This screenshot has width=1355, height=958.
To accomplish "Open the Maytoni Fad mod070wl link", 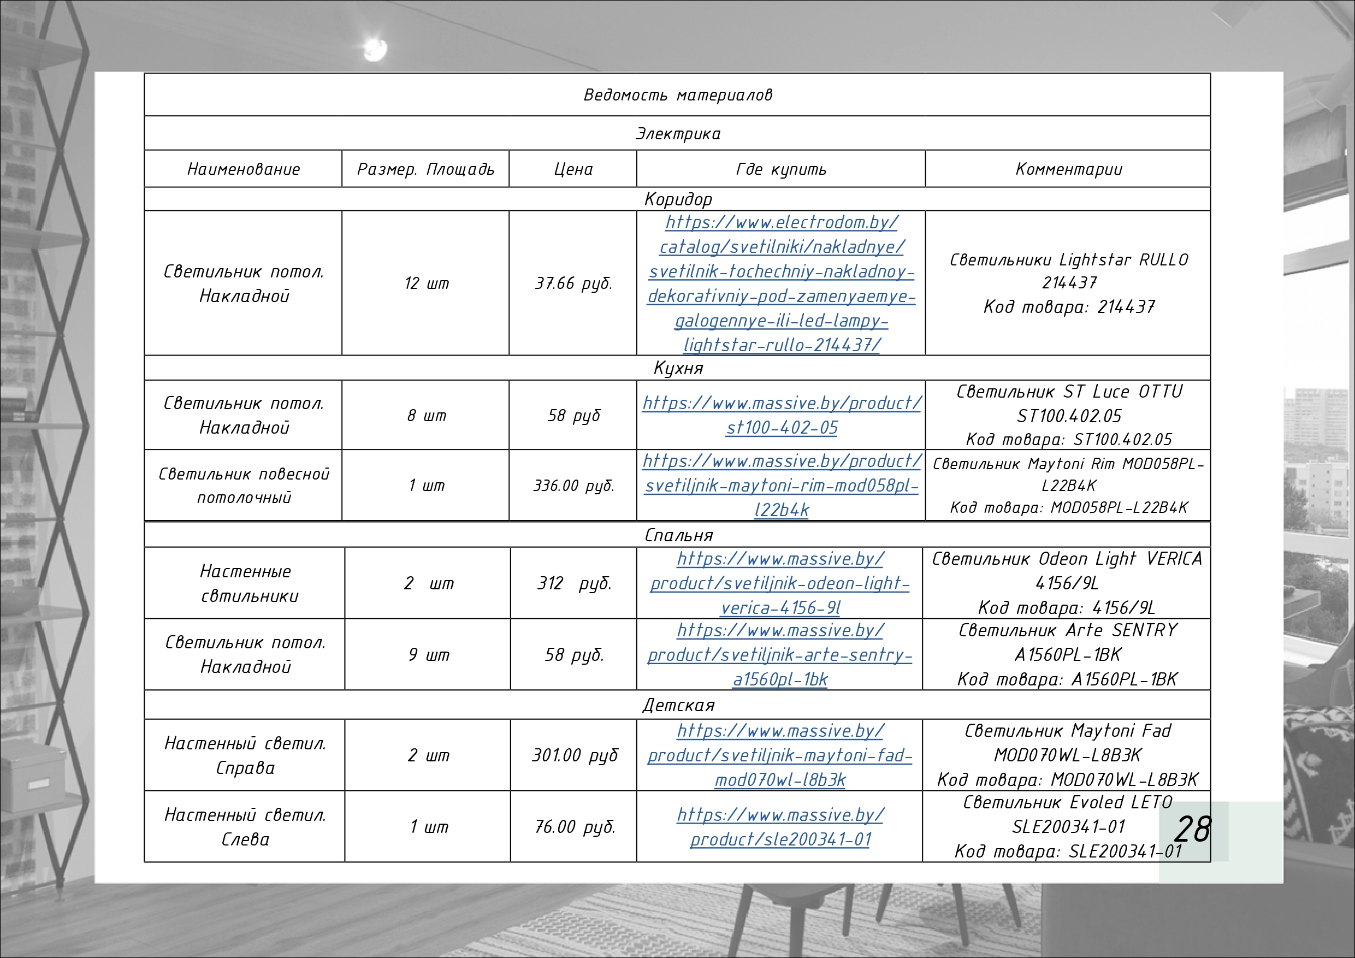I will (x=779, y=755).
